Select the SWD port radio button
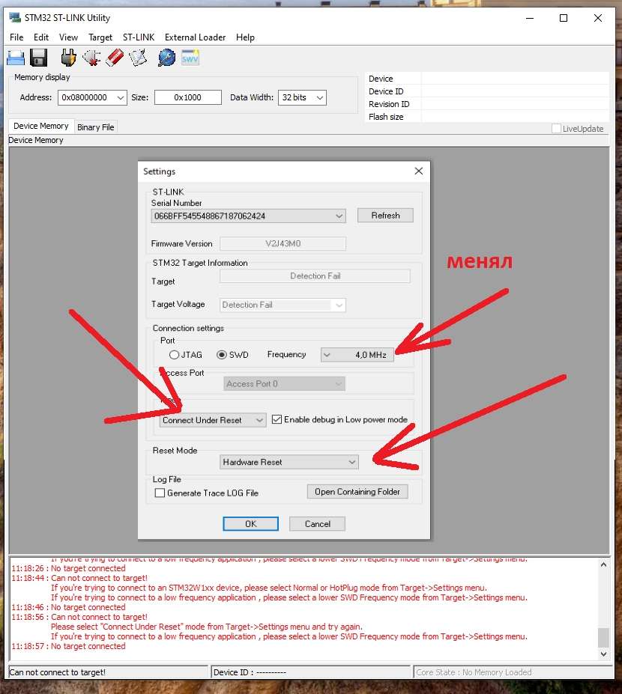This screenshot has height=694, width=622. click(222, 355)
